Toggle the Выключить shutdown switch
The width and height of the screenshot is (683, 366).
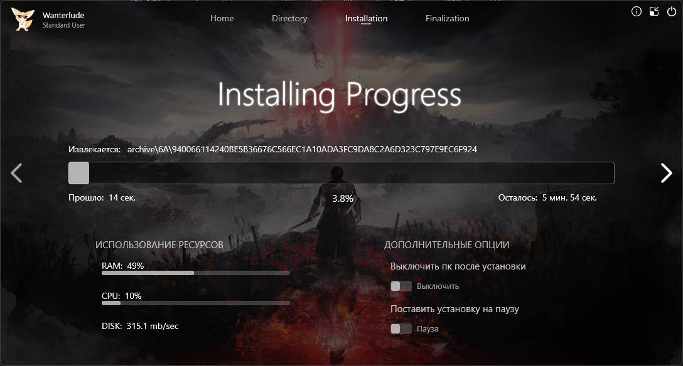coord(401,286)
